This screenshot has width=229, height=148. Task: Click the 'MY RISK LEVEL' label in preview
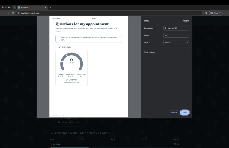(65, 47)
